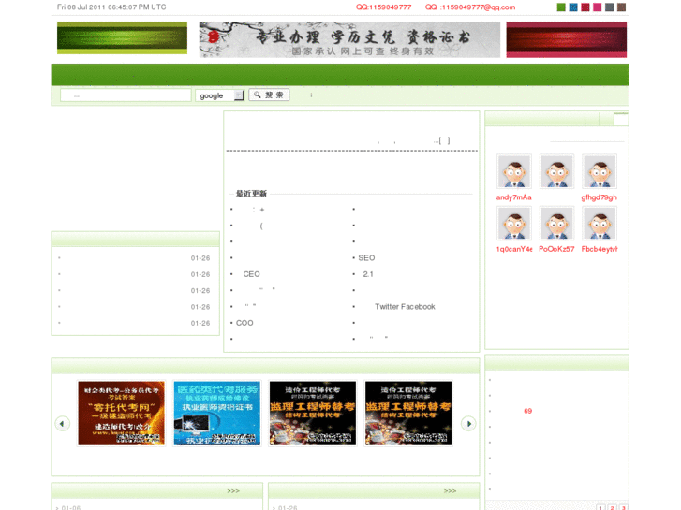Click the 2.1 article link
This screenshot has width=681, height=510.
click(x=368, y=274)
